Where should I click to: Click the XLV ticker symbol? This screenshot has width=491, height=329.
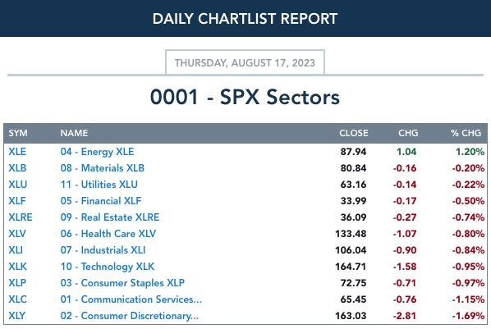click(x=17, y=234)
